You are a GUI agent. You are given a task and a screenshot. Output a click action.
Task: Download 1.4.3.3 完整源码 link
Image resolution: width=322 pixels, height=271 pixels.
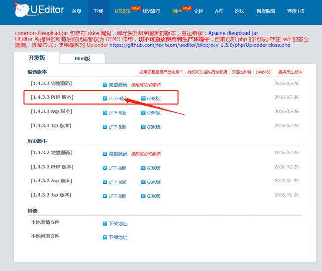pos(118,85)
